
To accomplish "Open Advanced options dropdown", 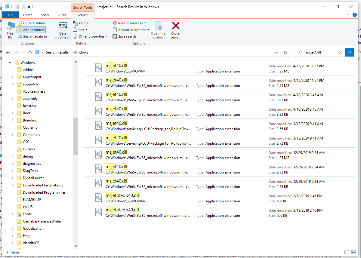I will tap(131, 30).
